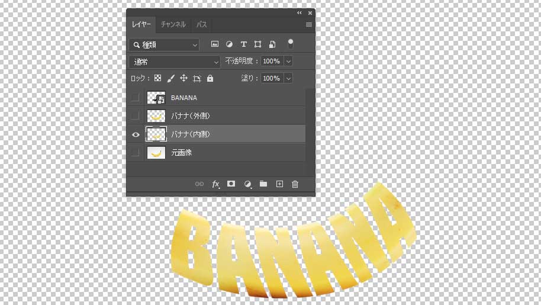Lock artboard nesting icon
541x305 pixels.
(197, 79)
